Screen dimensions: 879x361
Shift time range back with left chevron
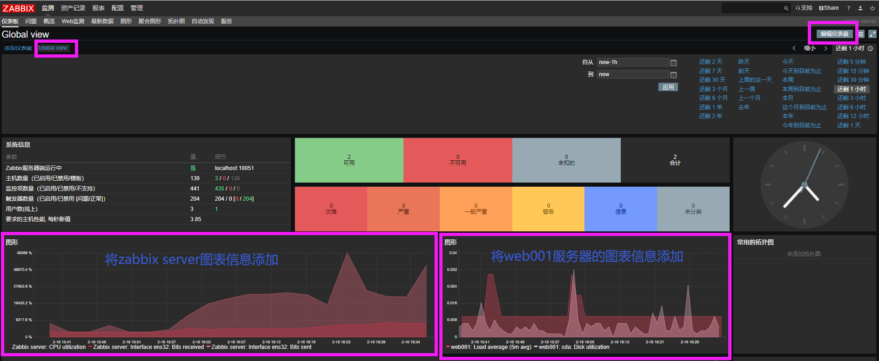point(794,48)
